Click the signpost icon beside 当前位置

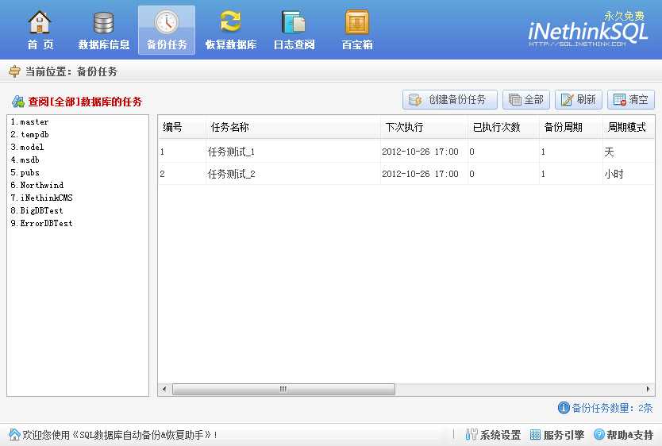[x=15, y=71]
